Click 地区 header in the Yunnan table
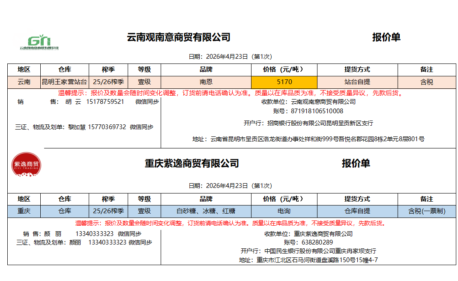The image size is (458, 281). pos(24,69)
